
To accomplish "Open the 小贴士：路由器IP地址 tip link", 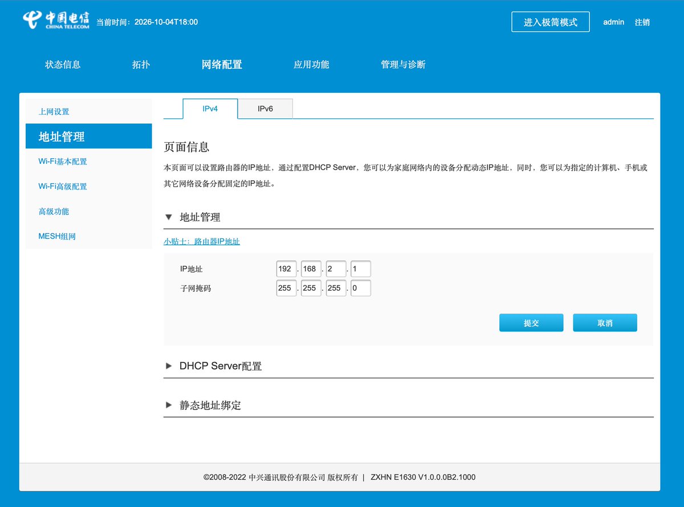I will pos(202,241).
